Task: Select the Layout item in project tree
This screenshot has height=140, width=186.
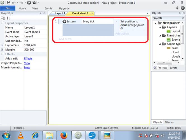Action: point(173,31)
